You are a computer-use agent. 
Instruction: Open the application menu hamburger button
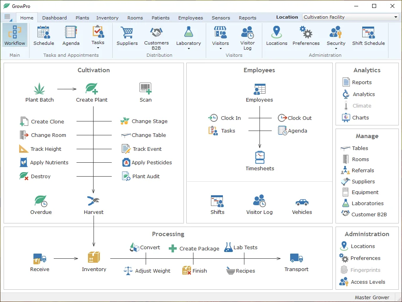[7, 17]
